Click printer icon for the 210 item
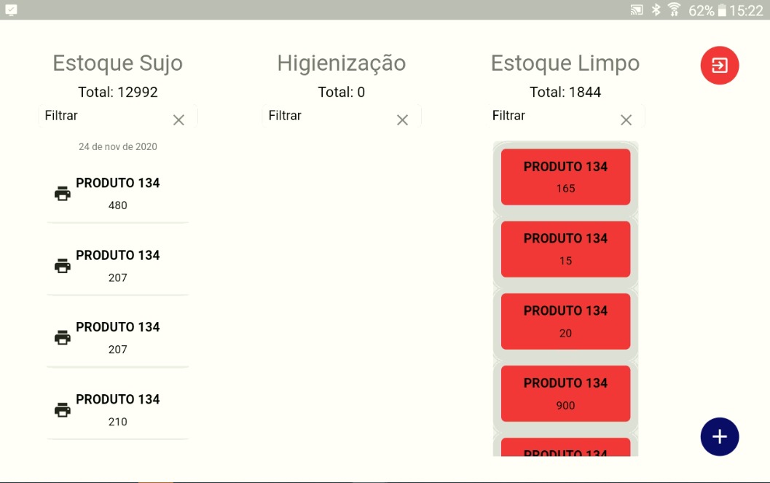The image size is (770, 483). (x=63, y=410)
